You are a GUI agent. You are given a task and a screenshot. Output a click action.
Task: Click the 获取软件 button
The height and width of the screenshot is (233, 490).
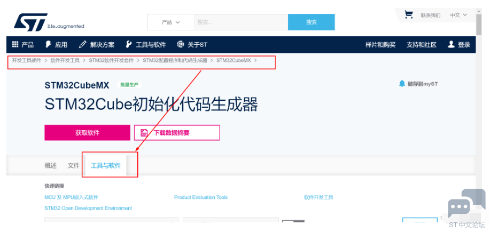pyautogui.click(x=87, y=133)
